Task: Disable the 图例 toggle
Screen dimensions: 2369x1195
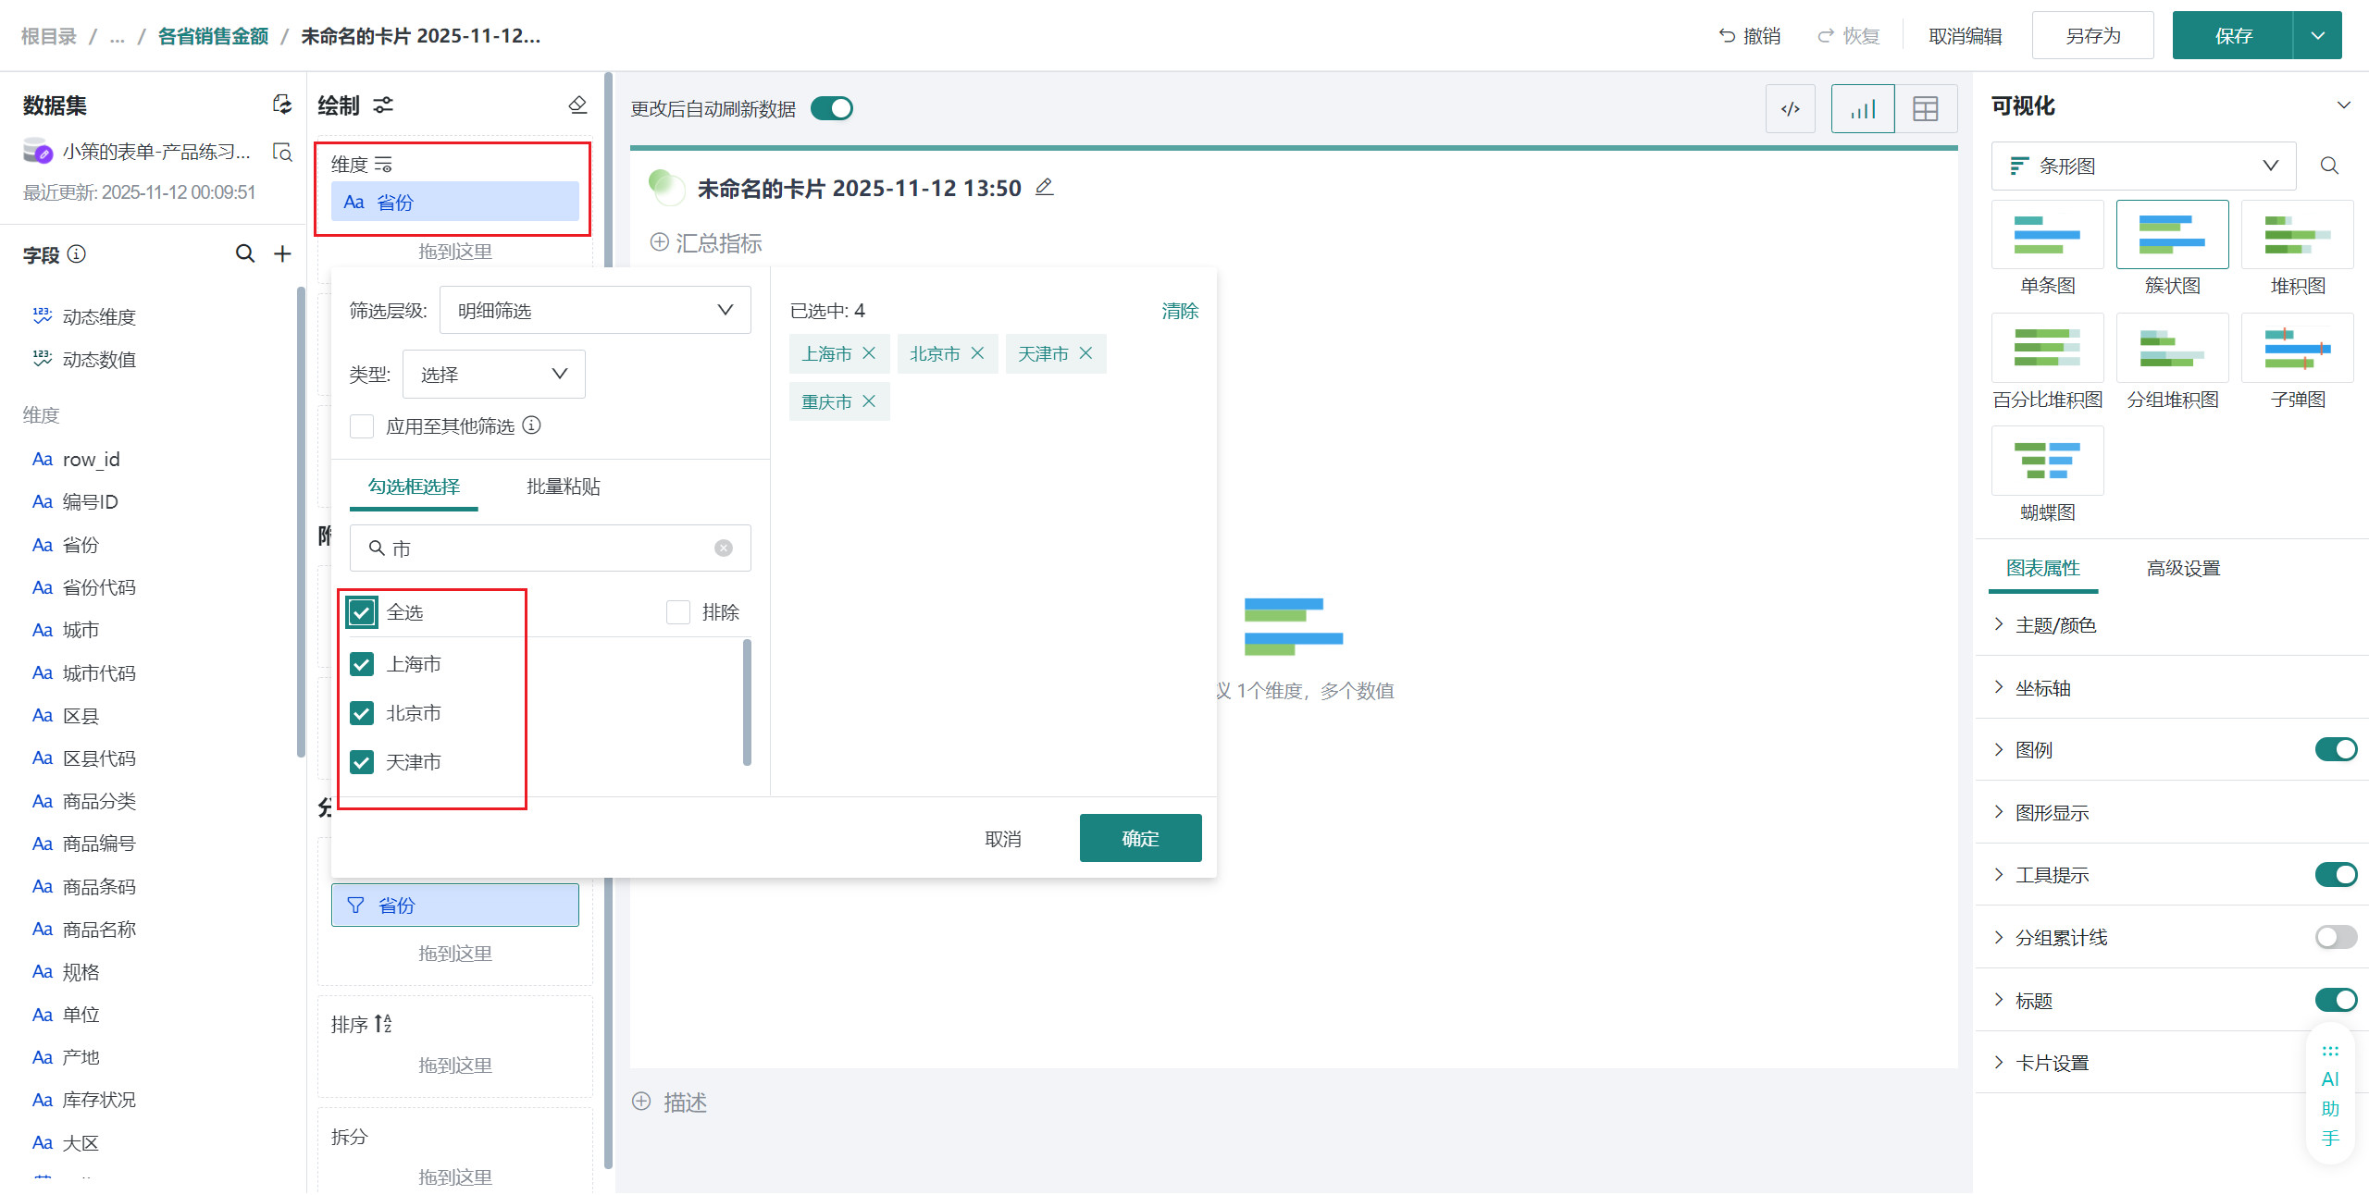Action: click(x=2335, y=749)
